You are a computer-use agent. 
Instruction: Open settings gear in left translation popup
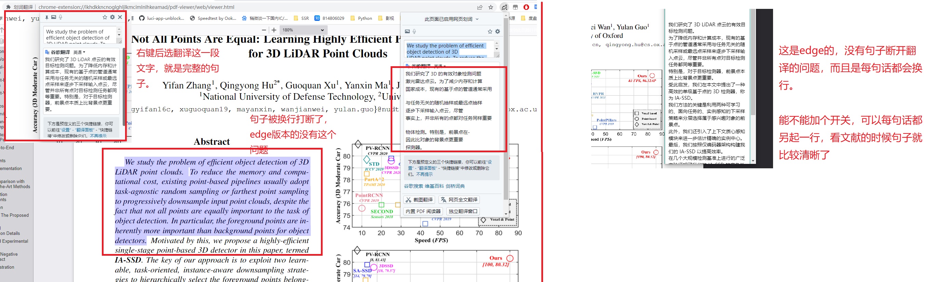pyautogui.click(x=112, y=17)
